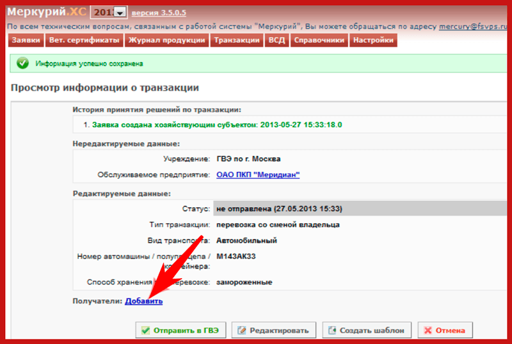
Task: Click the версия 3.5.0.5 link
Action: [x=159, y=13]
